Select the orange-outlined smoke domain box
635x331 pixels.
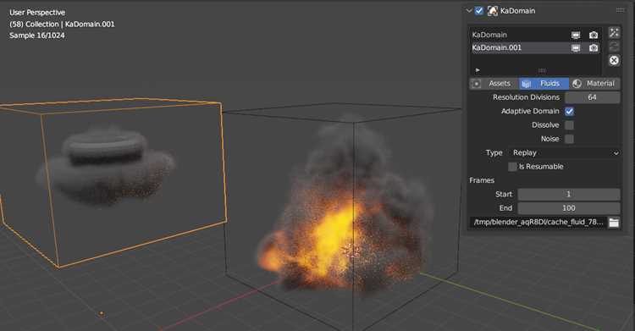[113, 182]
